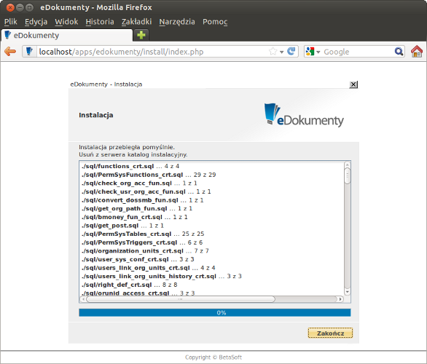The image size is (427, 364).
Task: Close the eDokumenty Instalacja dialog
Action: tap(353, 84)
